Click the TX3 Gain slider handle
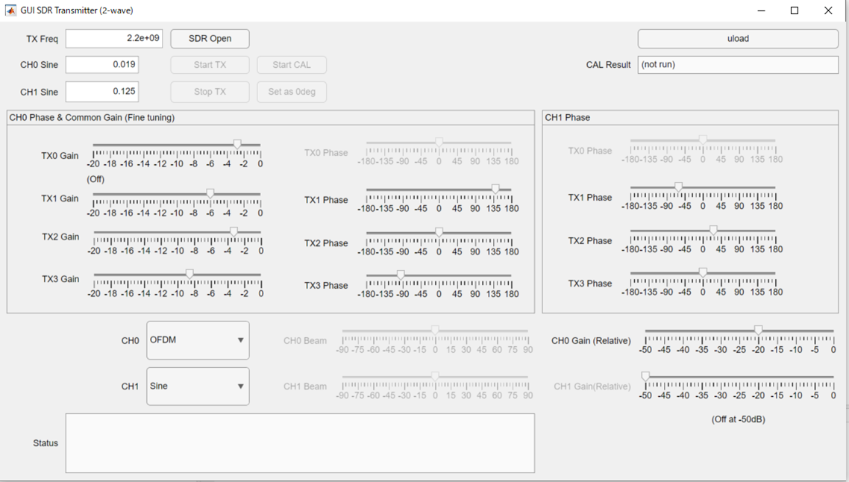This screenshot has height=482, width=849. pyautogui.click(x=189, y=275)
